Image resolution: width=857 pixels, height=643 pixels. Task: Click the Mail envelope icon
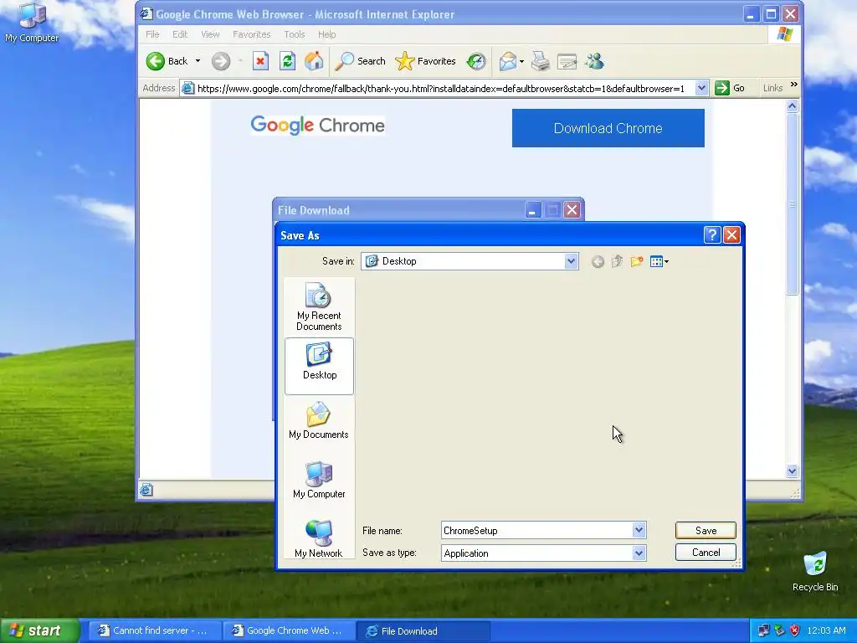click(508, 61)
